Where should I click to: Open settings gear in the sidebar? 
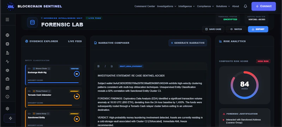[7, 108]
